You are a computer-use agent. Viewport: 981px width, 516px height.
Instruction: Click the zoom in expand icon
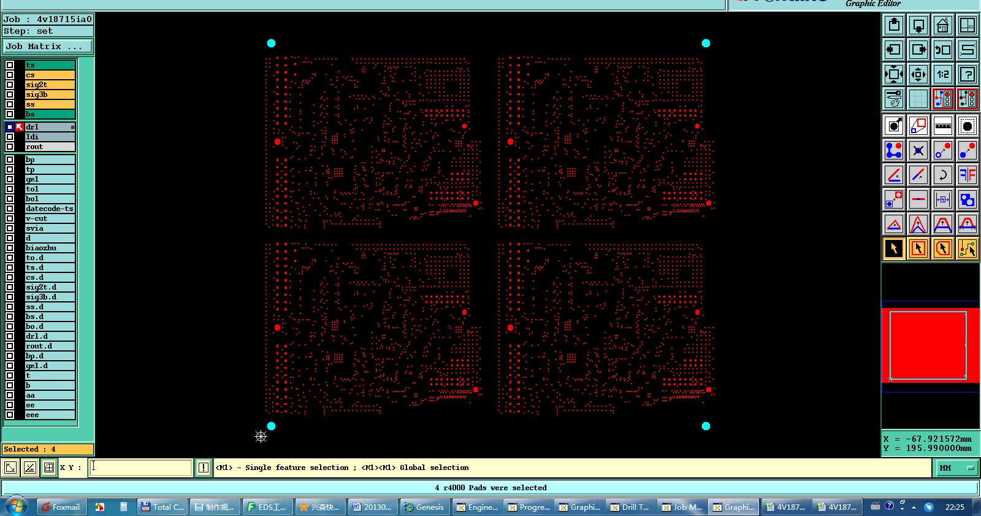tap(894, 74)
